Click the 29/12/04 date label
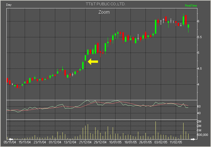The width and height of the screenshot is (211, 147). (x=100, y=142)
